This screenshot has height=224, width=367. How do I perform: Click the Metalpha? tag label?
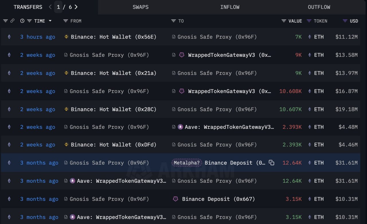(x=187, y=163)
